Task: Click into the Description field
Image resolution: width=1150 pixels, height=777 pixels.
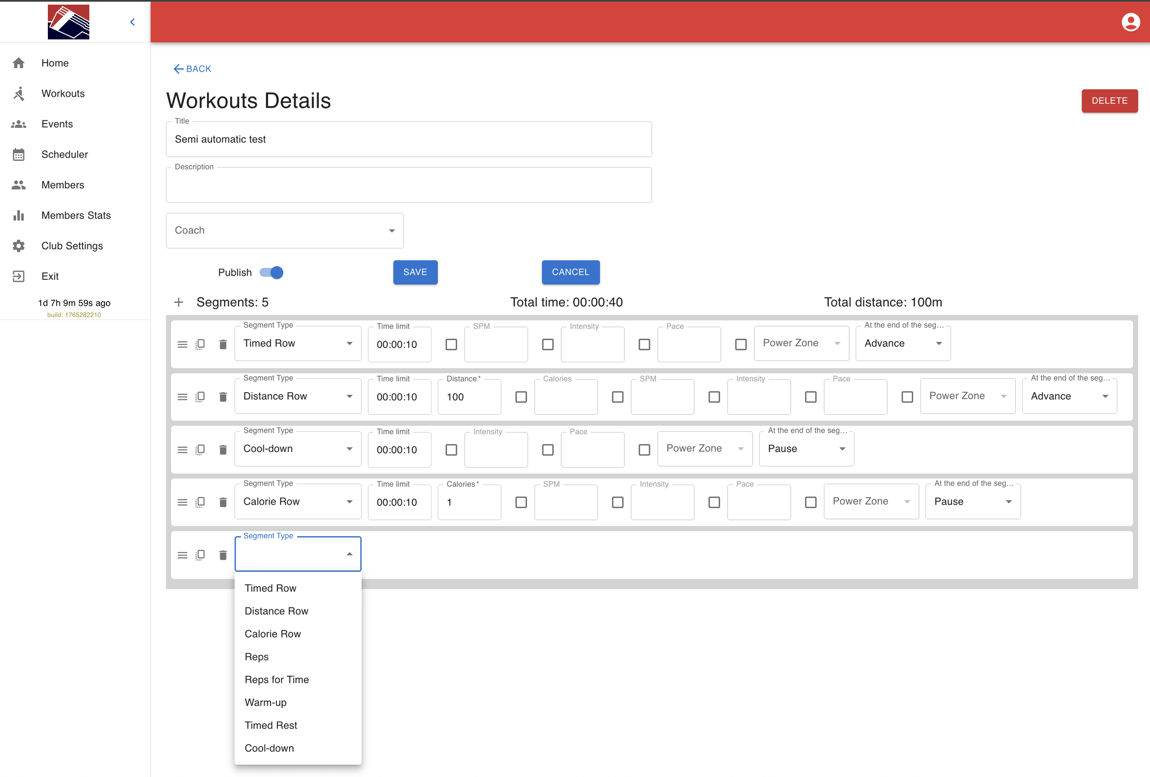Action: click(x=409, y=185)
